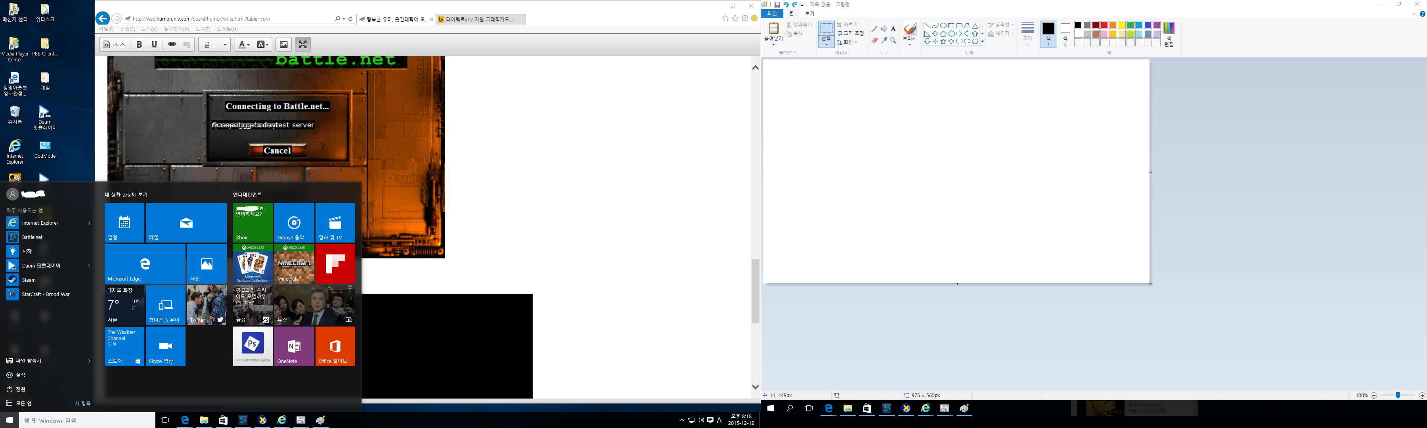The height and width of the screenshot is (428, 1427).
Task: Toggle the editor's fullscreen maximize button
Action: (x=302, y=44)
